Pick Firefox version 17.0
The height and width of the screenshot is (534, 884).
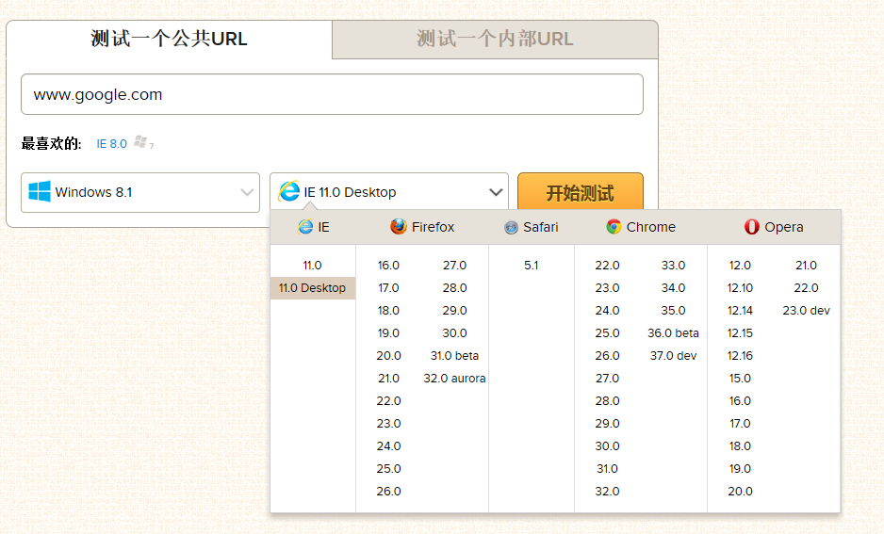tap(388, 288)
